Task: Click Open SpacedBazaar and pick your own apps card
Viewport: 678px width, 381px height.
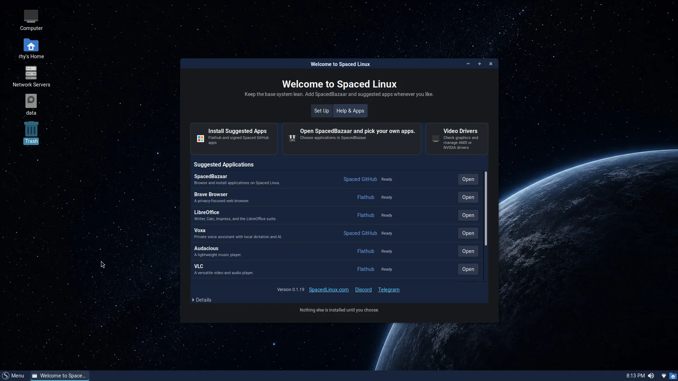Action: coord(352,139)
